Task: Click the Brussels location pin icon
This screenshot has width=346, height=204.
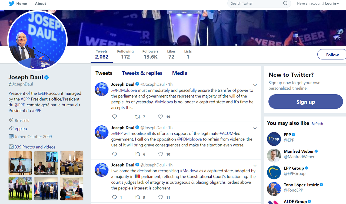Action: [11, 120]
